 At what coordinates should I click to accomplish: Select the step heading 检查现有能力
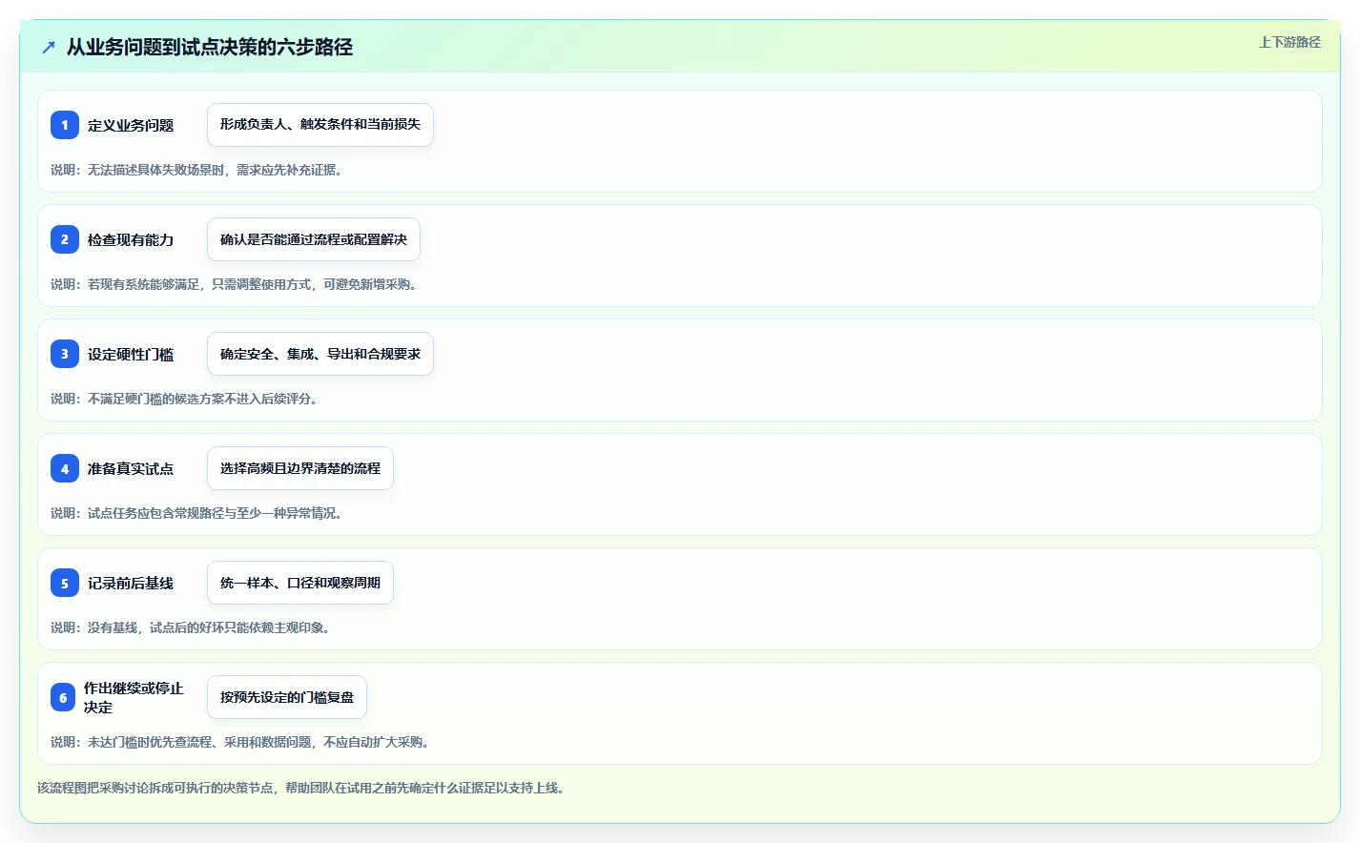(x=131, y=239)
